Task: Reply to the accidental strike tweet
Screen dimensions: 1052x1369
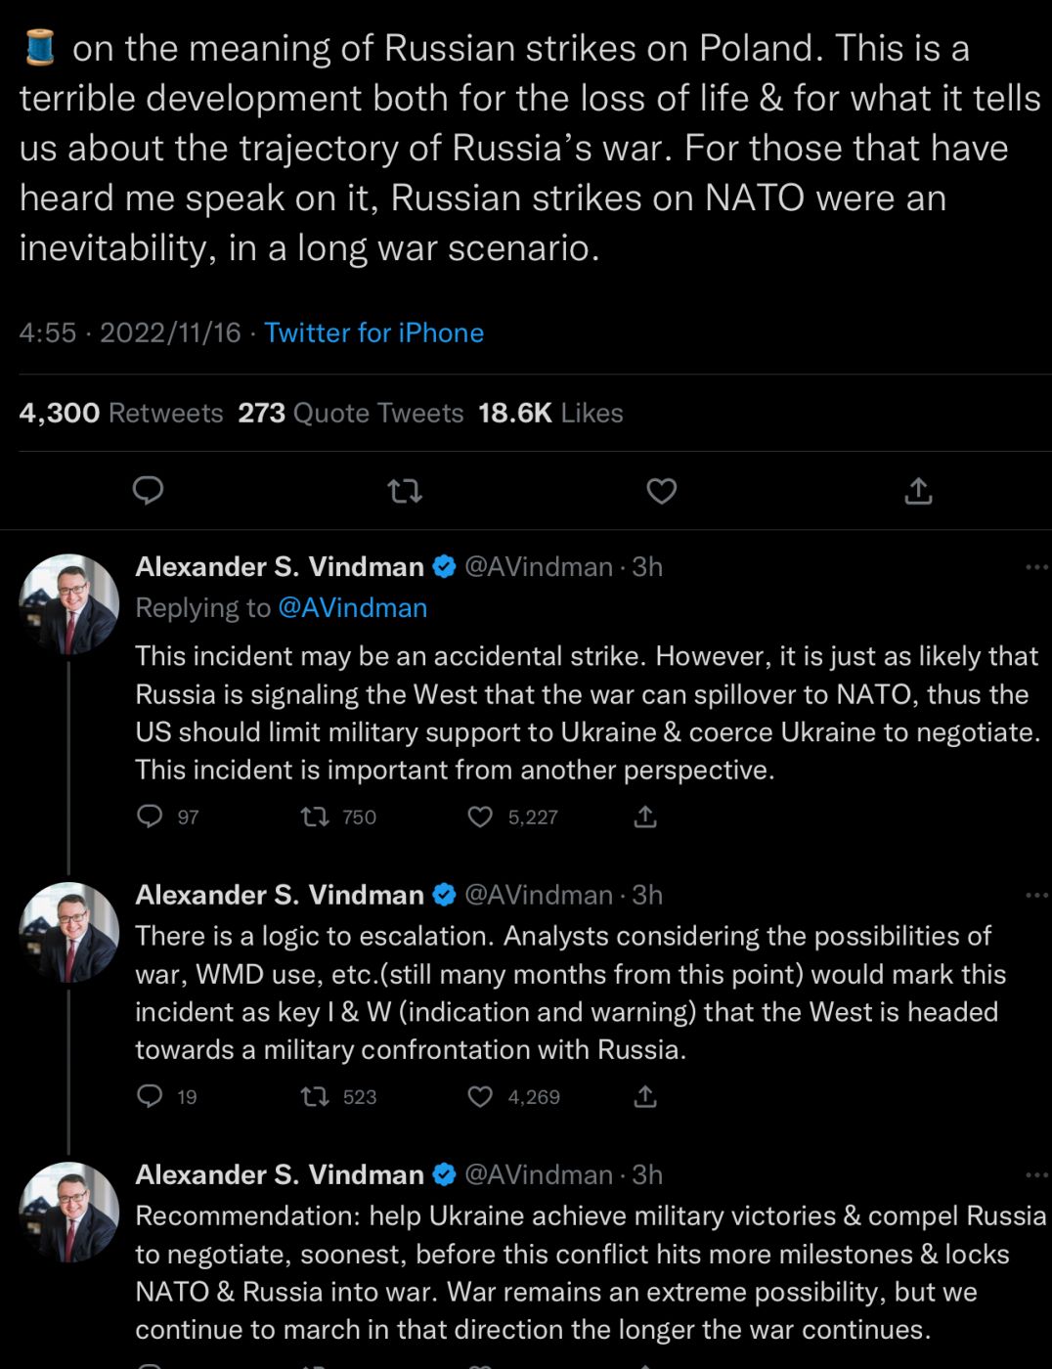Action: 150,817
